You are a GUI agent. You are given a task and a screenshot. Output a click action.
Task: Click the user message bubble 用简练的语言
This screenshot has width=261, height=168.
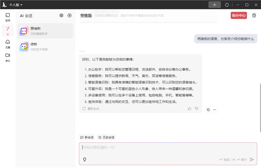pos(225,39)
